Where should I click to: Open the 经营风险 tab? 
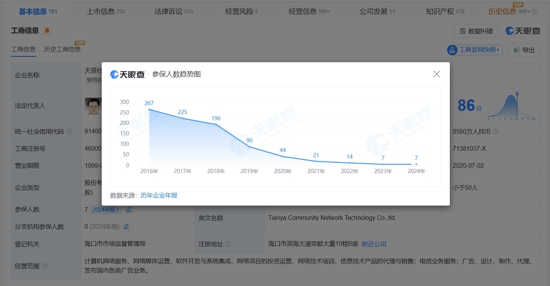[242, 11]
